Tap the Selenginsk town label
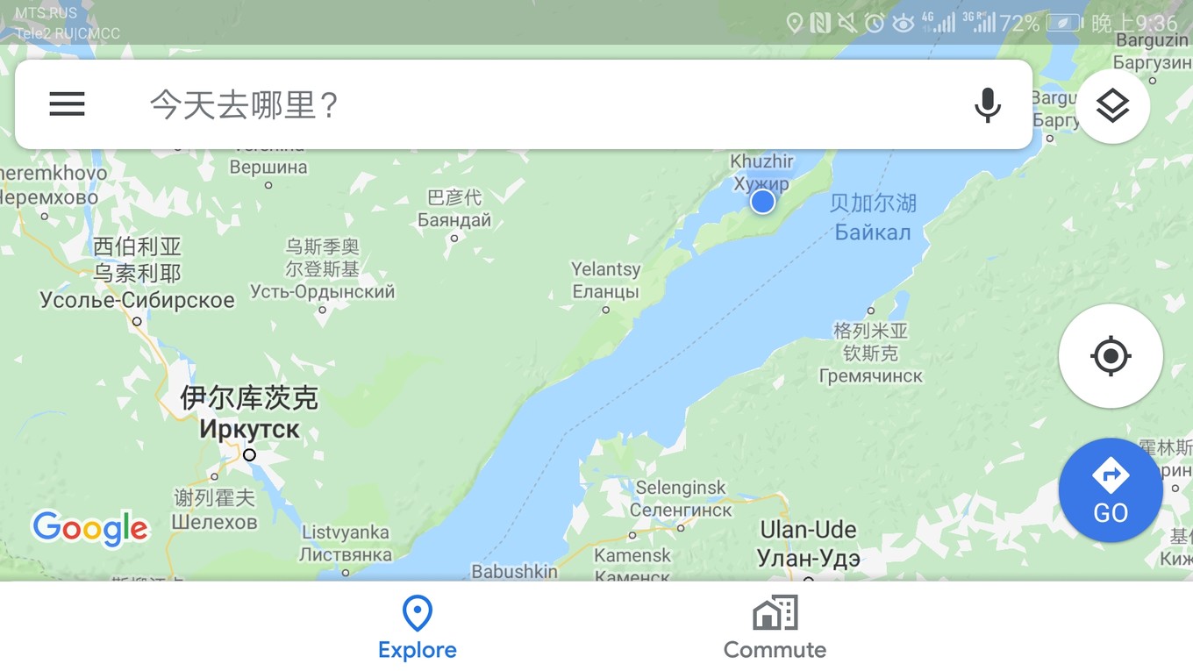The height and width of the screenshot is (671, 1193). coord(681,488)
